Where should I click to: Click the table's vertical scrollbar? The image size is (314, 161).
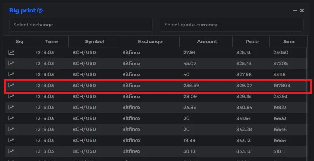(x=306, y=104)
